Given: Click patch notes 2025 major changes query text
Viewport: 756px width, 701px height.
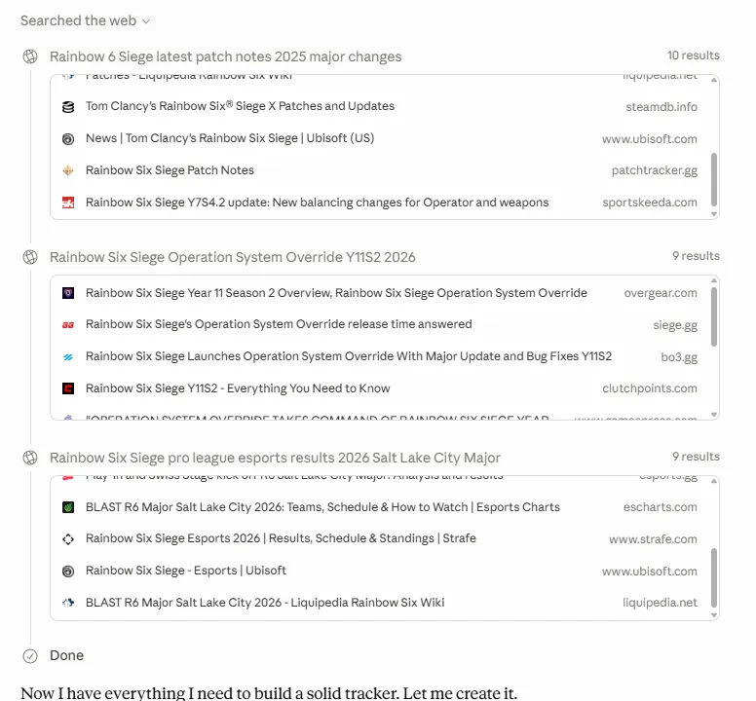Looking at the screenshot, I should (x=226, y=56).
